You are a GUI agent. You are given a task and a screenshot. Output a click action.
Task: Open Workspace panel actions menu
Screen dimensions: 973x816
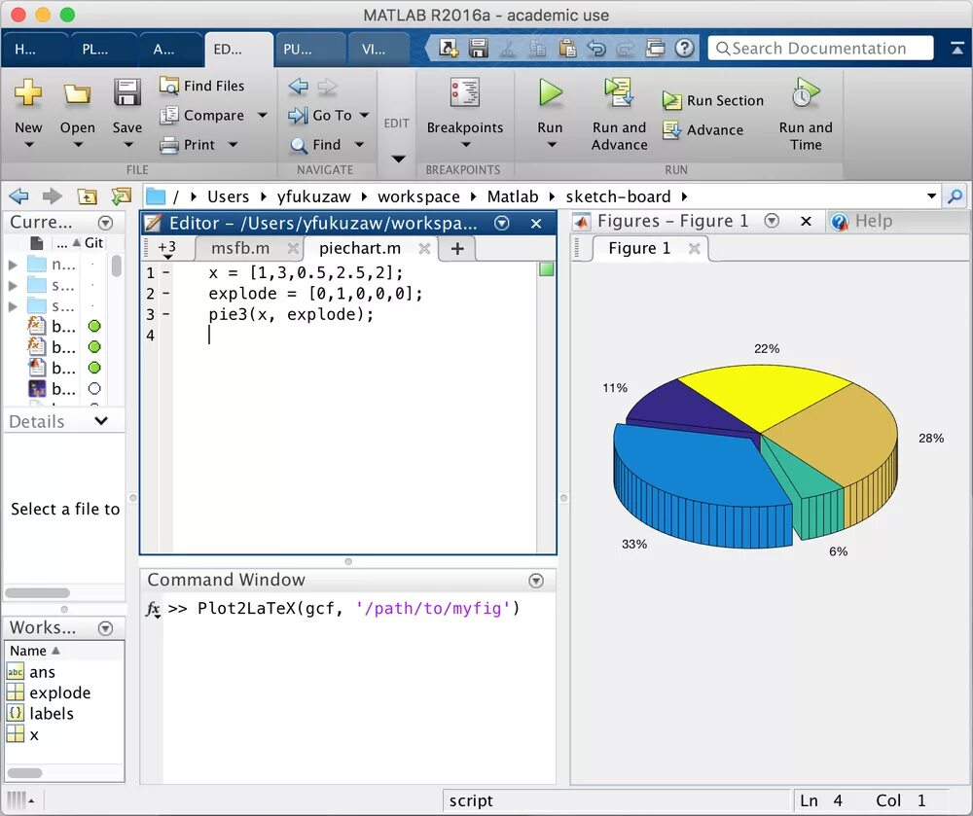(x=105, y=628)
